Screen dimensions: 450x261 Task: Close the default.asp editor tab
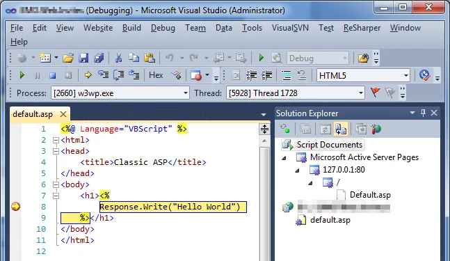point(63,114)
